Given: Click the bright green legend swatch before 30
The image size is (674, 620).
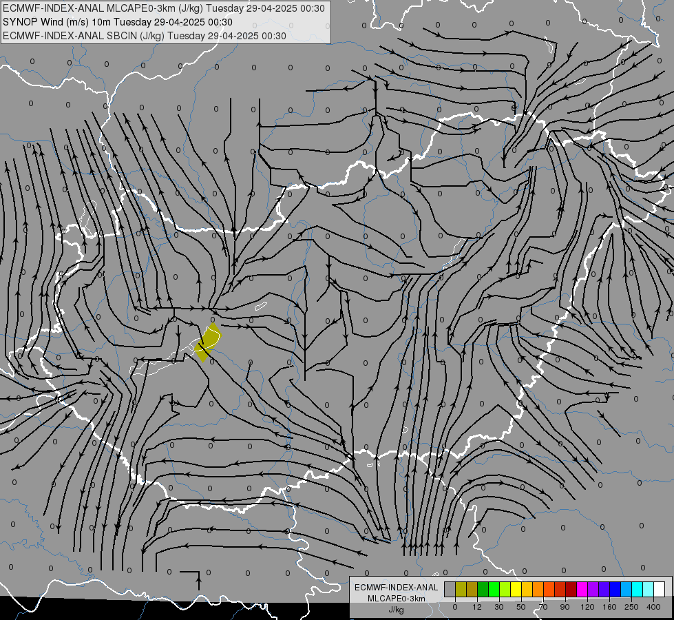Looking at the screenshot, I should 494,589.
